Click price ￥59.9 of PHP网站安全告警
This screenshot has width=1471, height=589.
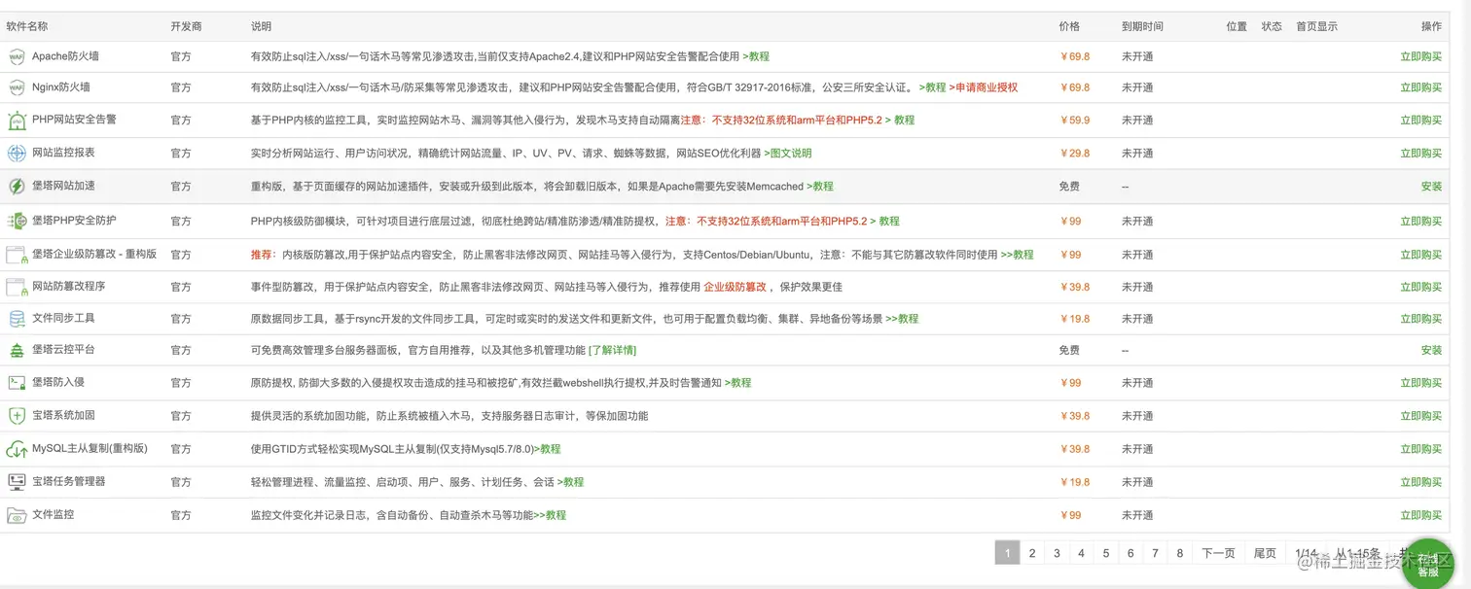click(1075, 121)
